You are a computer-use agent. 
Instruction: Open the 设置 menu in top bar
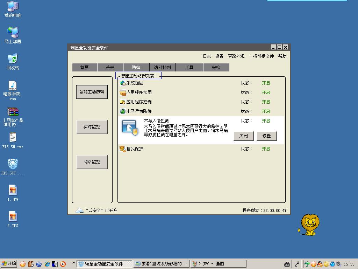pos(220,56)
